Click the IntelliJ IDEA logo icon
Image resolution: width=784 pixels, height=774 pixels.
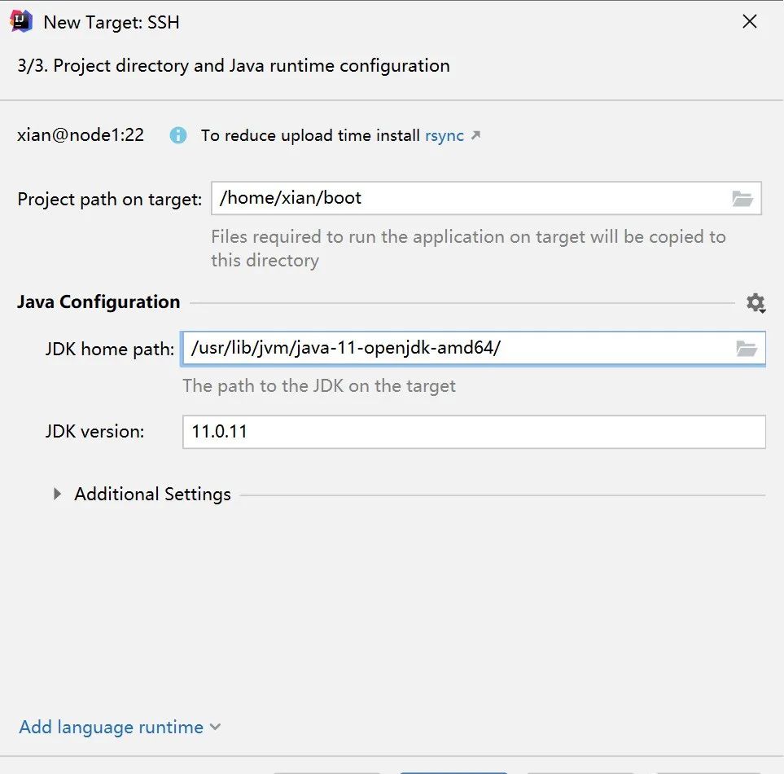(21, 21)
